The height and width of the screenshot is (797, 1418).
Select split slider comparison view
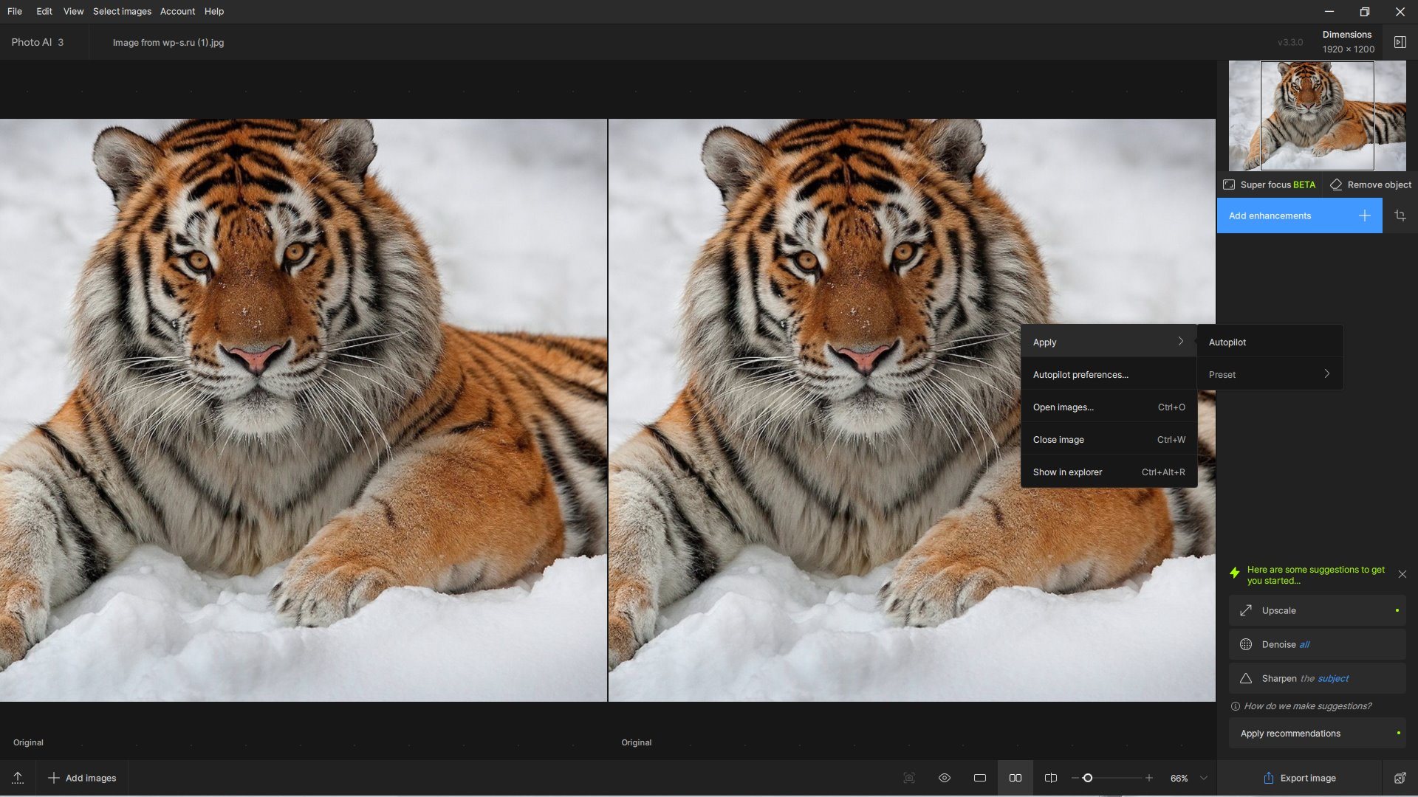1051,778
